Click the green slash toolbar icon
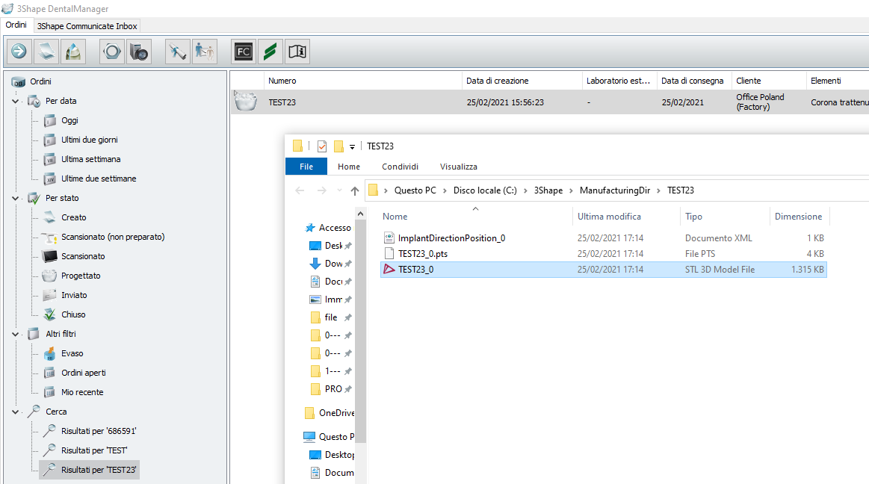 click(270, 52)
